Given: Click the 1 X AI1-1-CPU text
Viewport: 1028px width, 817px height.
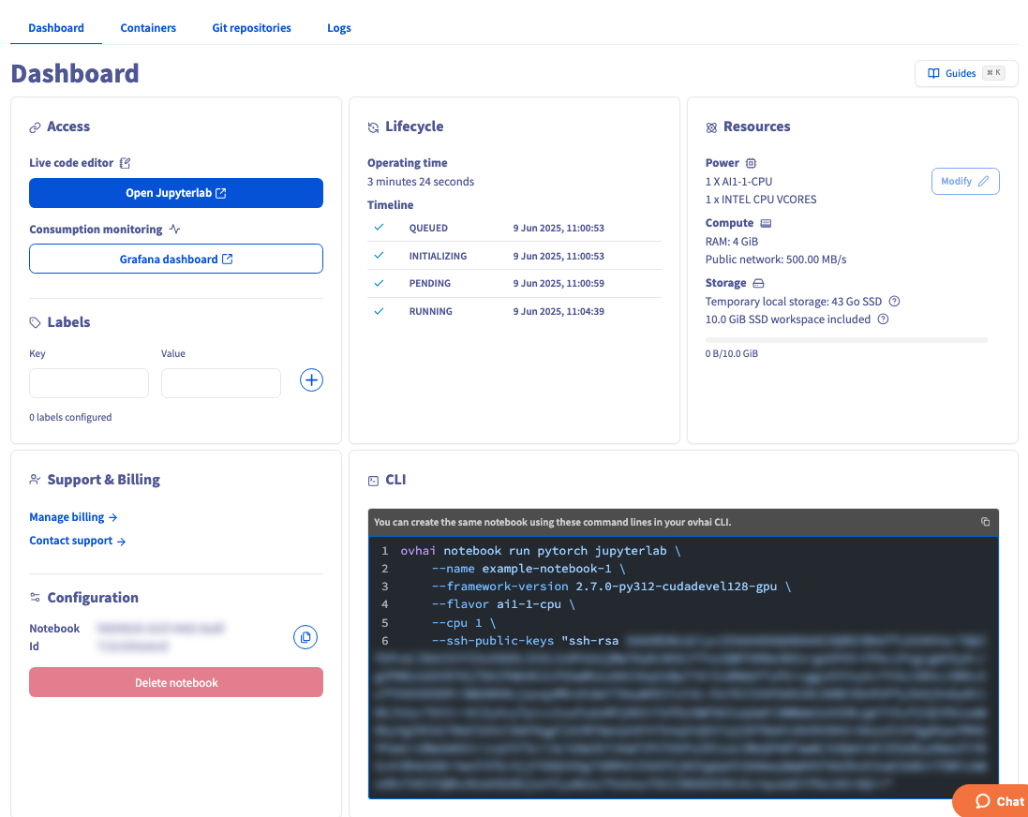Looking at the screenshot, I should click(x=738, y=182).
